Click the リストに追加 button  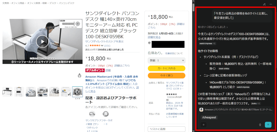click(x=167, y=129)
